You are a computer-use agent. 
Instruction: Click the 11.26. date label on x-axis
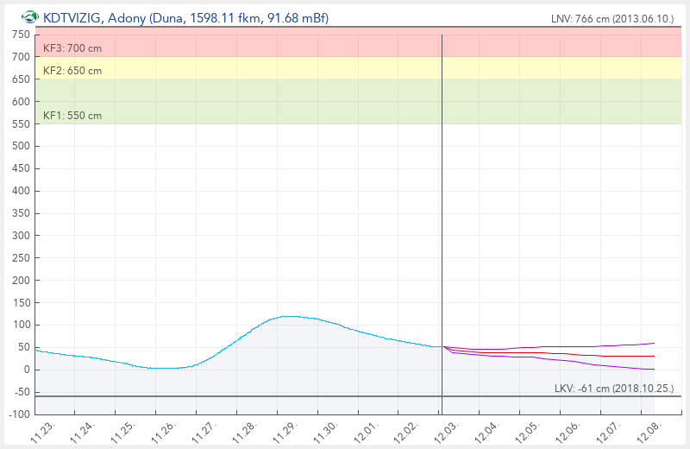tap(163, 431)
